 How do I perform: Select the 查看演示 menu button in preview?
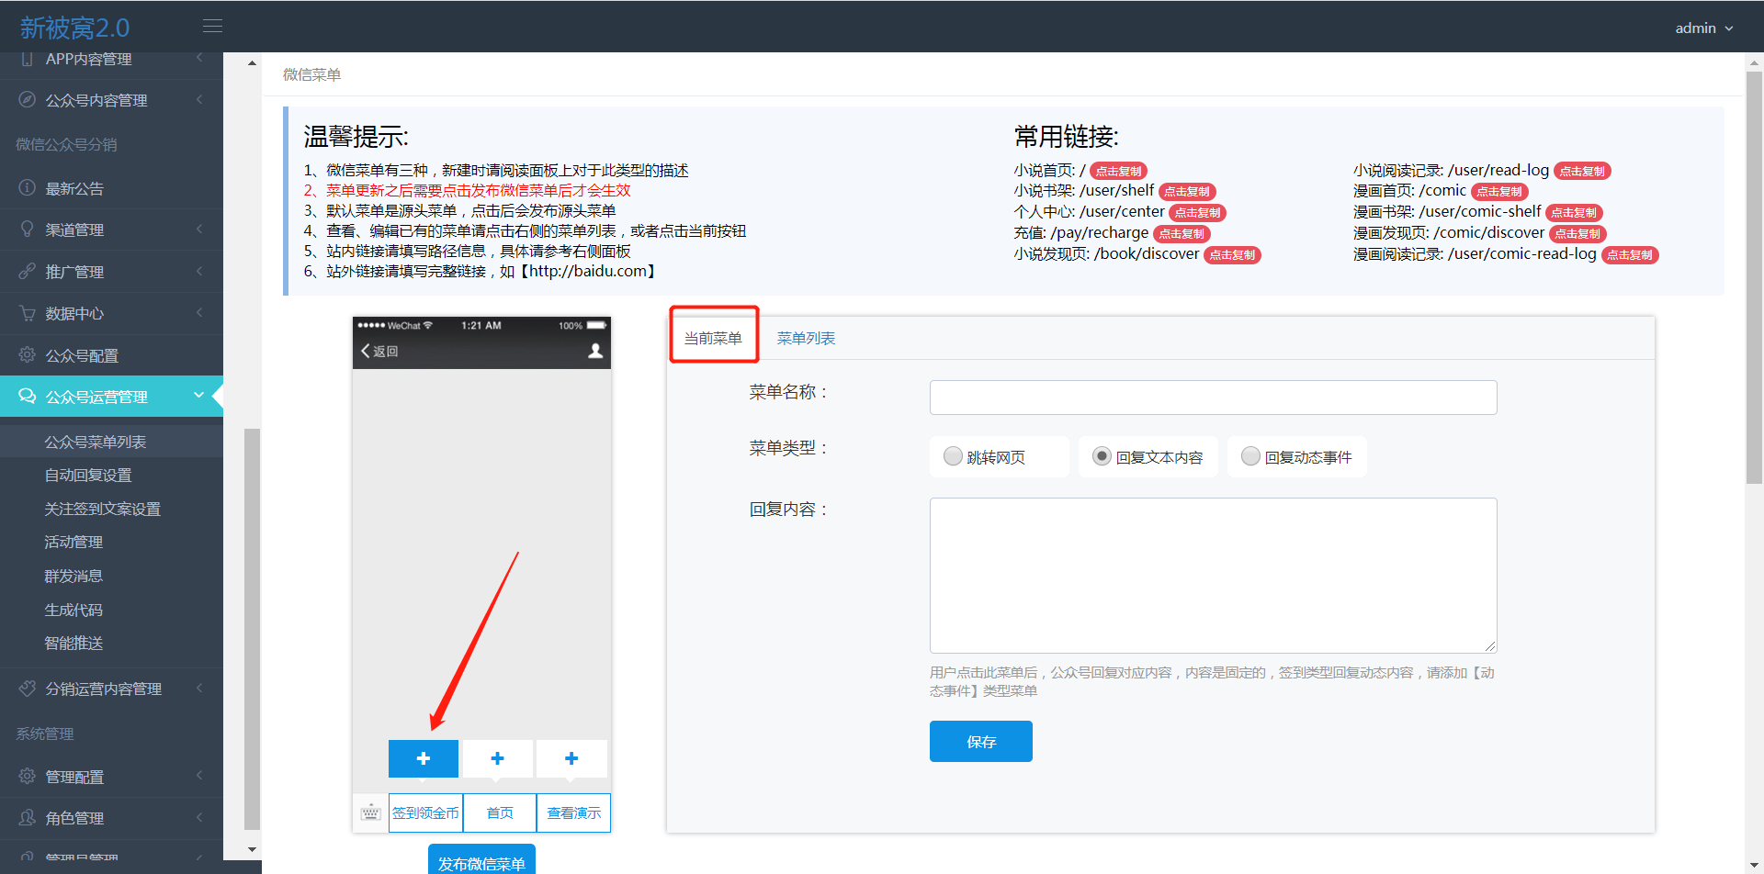tap(573, 812)
